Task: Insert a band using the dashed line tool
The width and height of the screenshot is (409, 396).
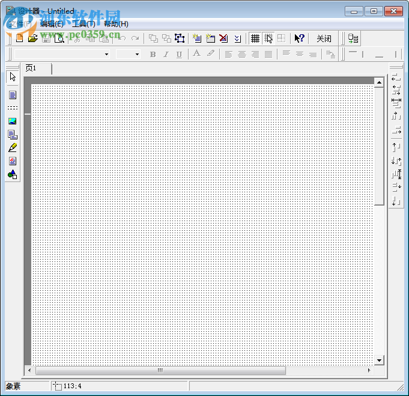Action: pyautogui.click(x=13, y=108)
